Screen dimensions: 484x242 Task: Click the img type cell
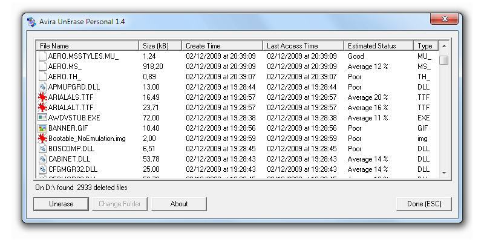(x=422, y=139)
